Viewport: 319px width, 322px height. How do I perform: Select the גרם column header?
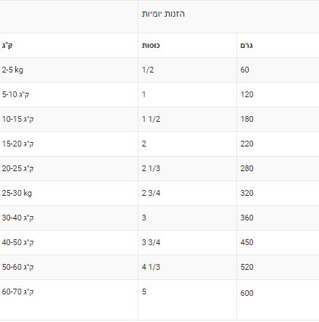[x=278, y=46]
